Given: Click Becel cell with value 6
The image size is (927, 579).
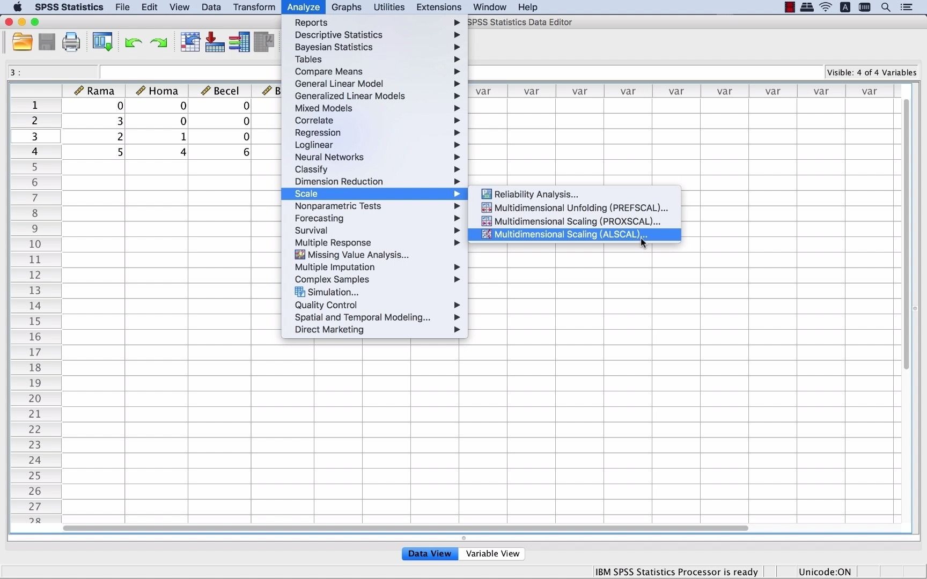Looking at the screenshot, I should coord(219,152).
